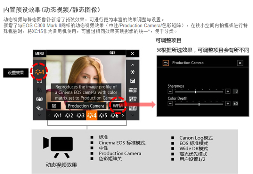Click the Canon Log模式 list entry
253x174 pixels.
click(196, 138)
